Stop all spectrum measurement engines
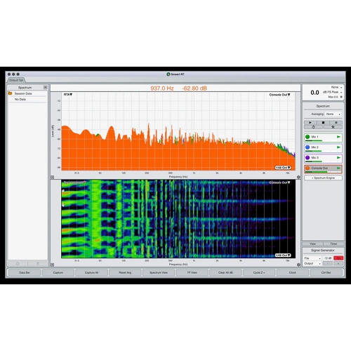Image resolution: width=351 pixels, height=351 pixels. pyautogui.click(x=323, y=122)
